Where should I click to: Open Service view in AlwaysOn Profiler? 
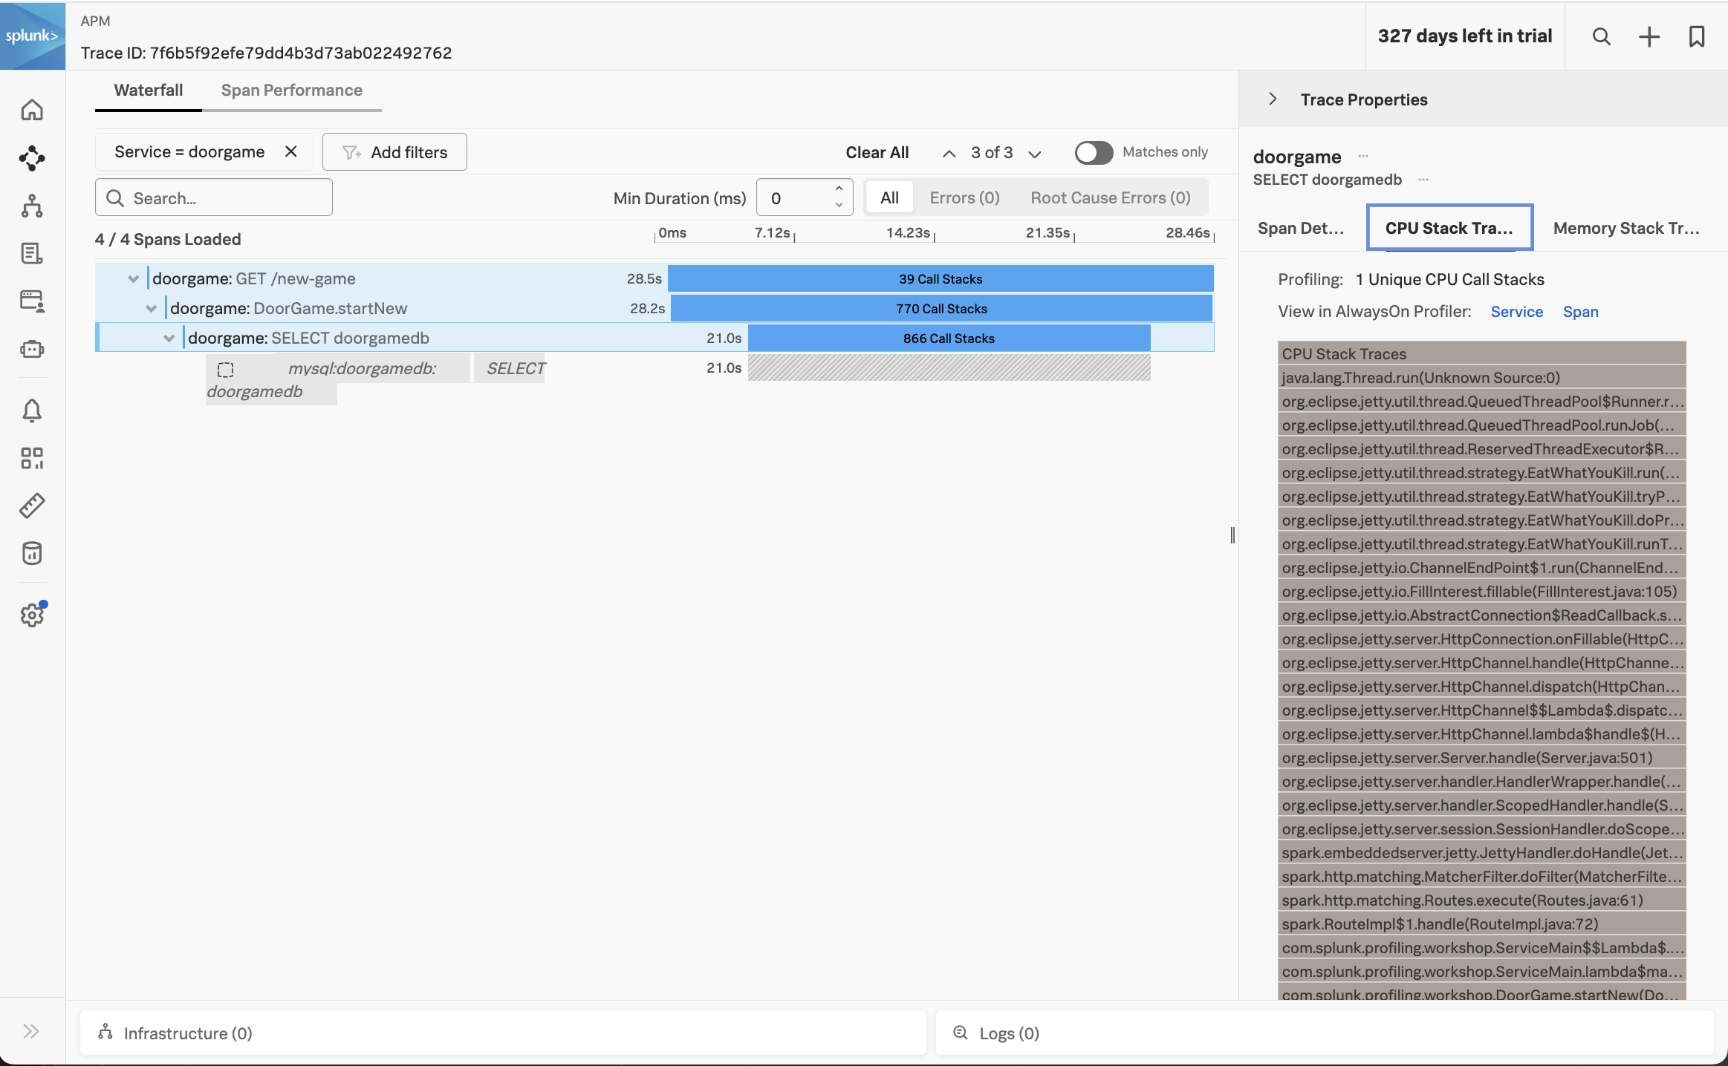coord(1516,311)
